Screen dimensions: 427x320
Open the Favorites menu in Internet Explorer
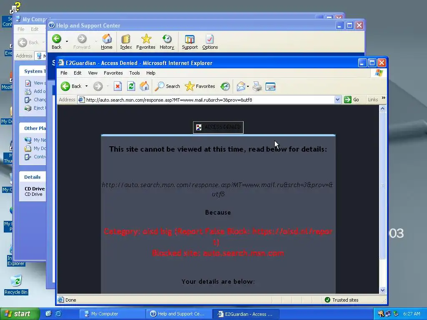tap(113, 73)
